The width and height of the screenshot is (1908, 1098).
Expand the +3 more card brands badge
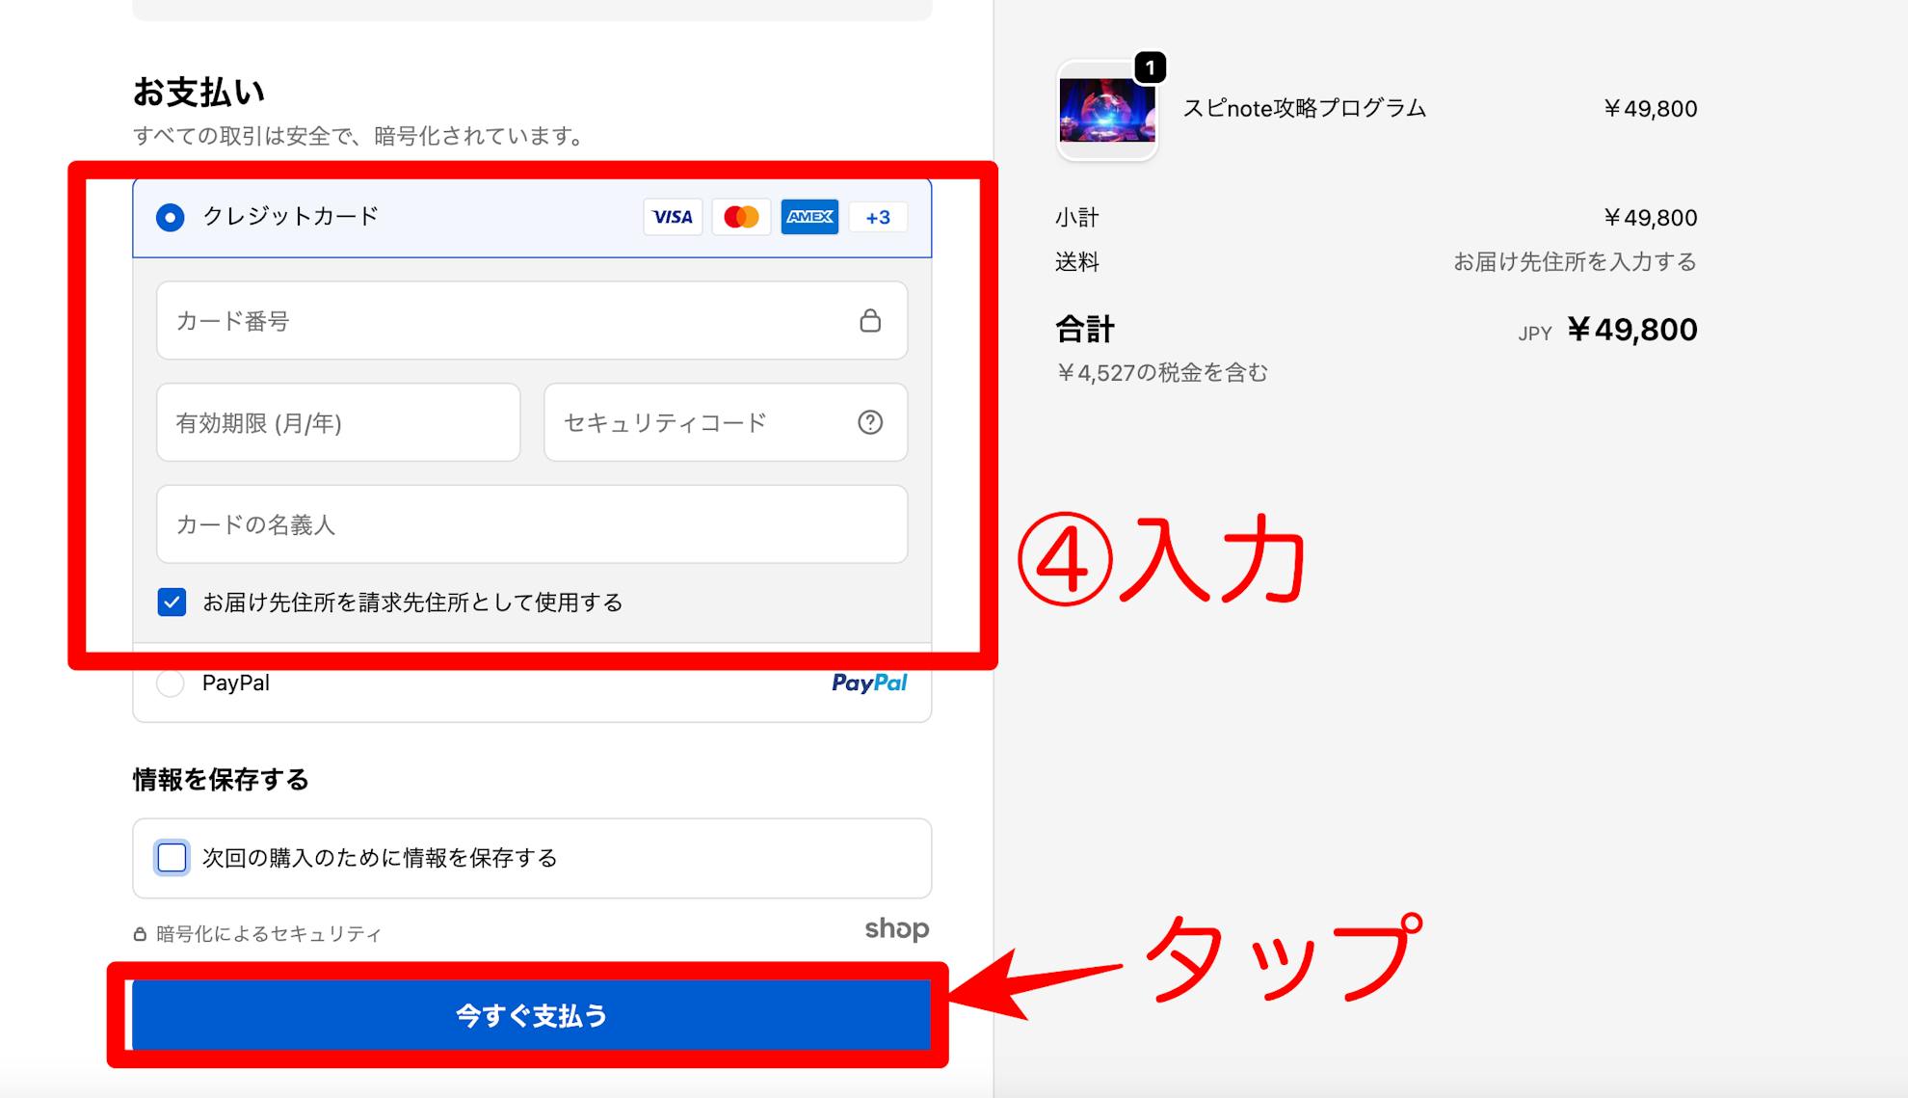878,218
